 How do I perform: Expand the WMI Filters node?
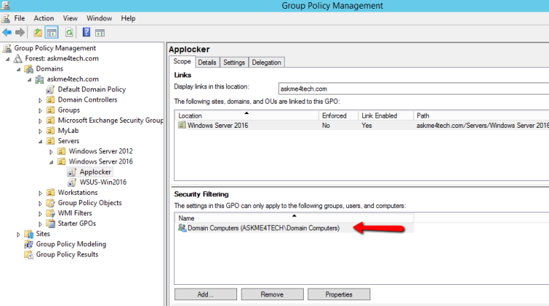[41, 213]
